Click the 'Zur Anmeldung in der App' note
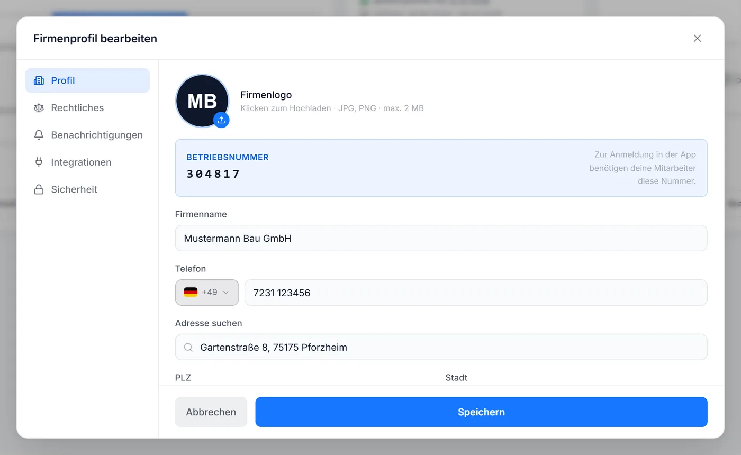Viewport: 741px width, 455px height. (x=643, y=168)
